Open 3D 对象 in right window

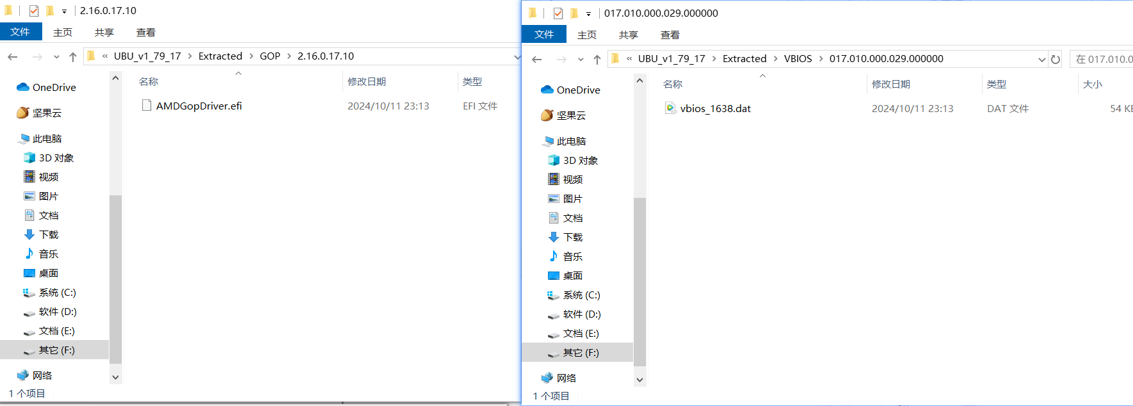coord(580,160)
